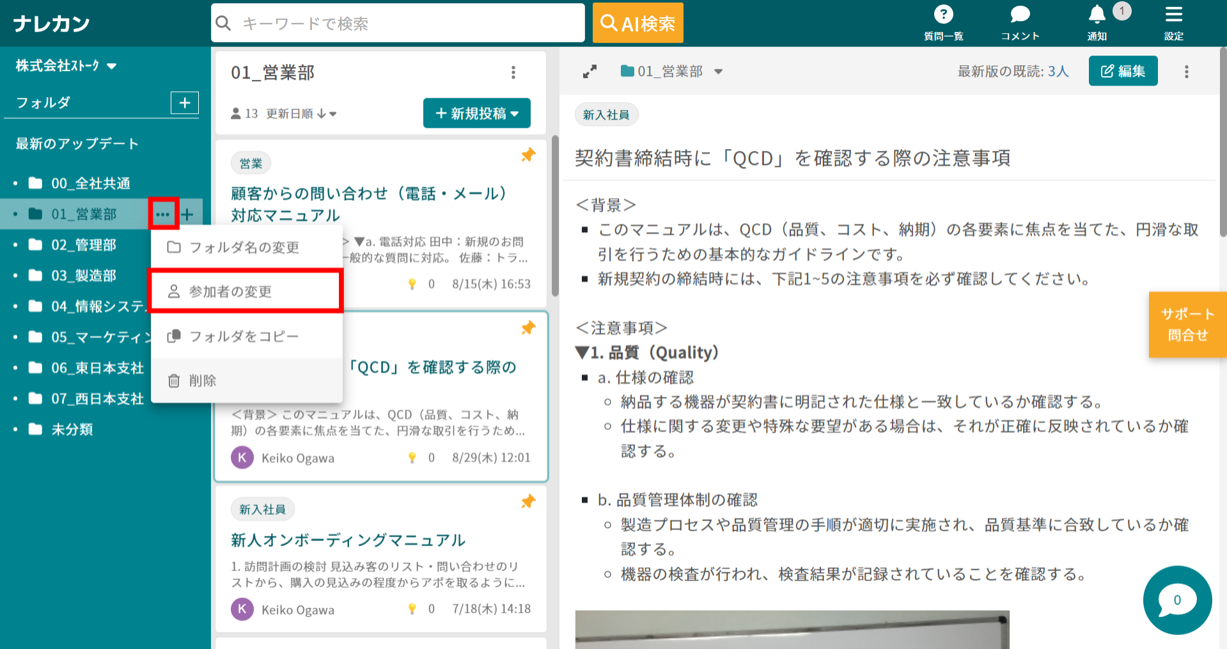The height and width of the screenshot is (649, 1227).
Task: Toggle pin on 新人オンボーディングマニュアル post
Action: (528, 501)
